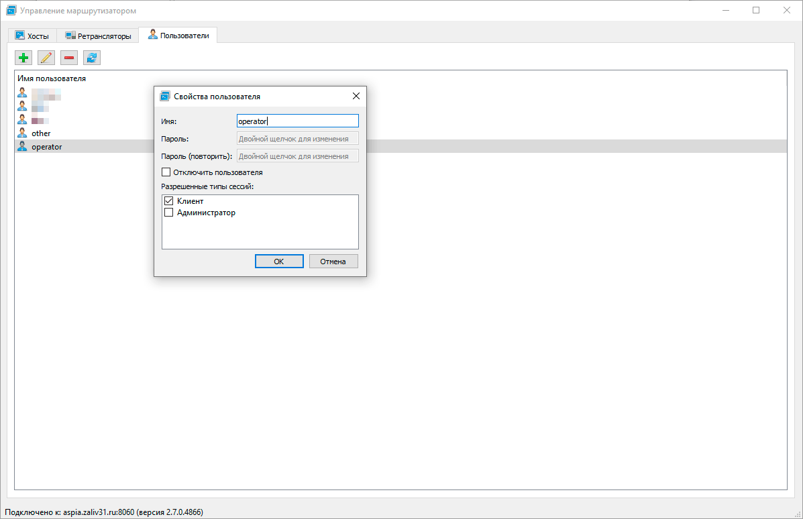Click the pencil edit user icon

[x=46, y=58]
